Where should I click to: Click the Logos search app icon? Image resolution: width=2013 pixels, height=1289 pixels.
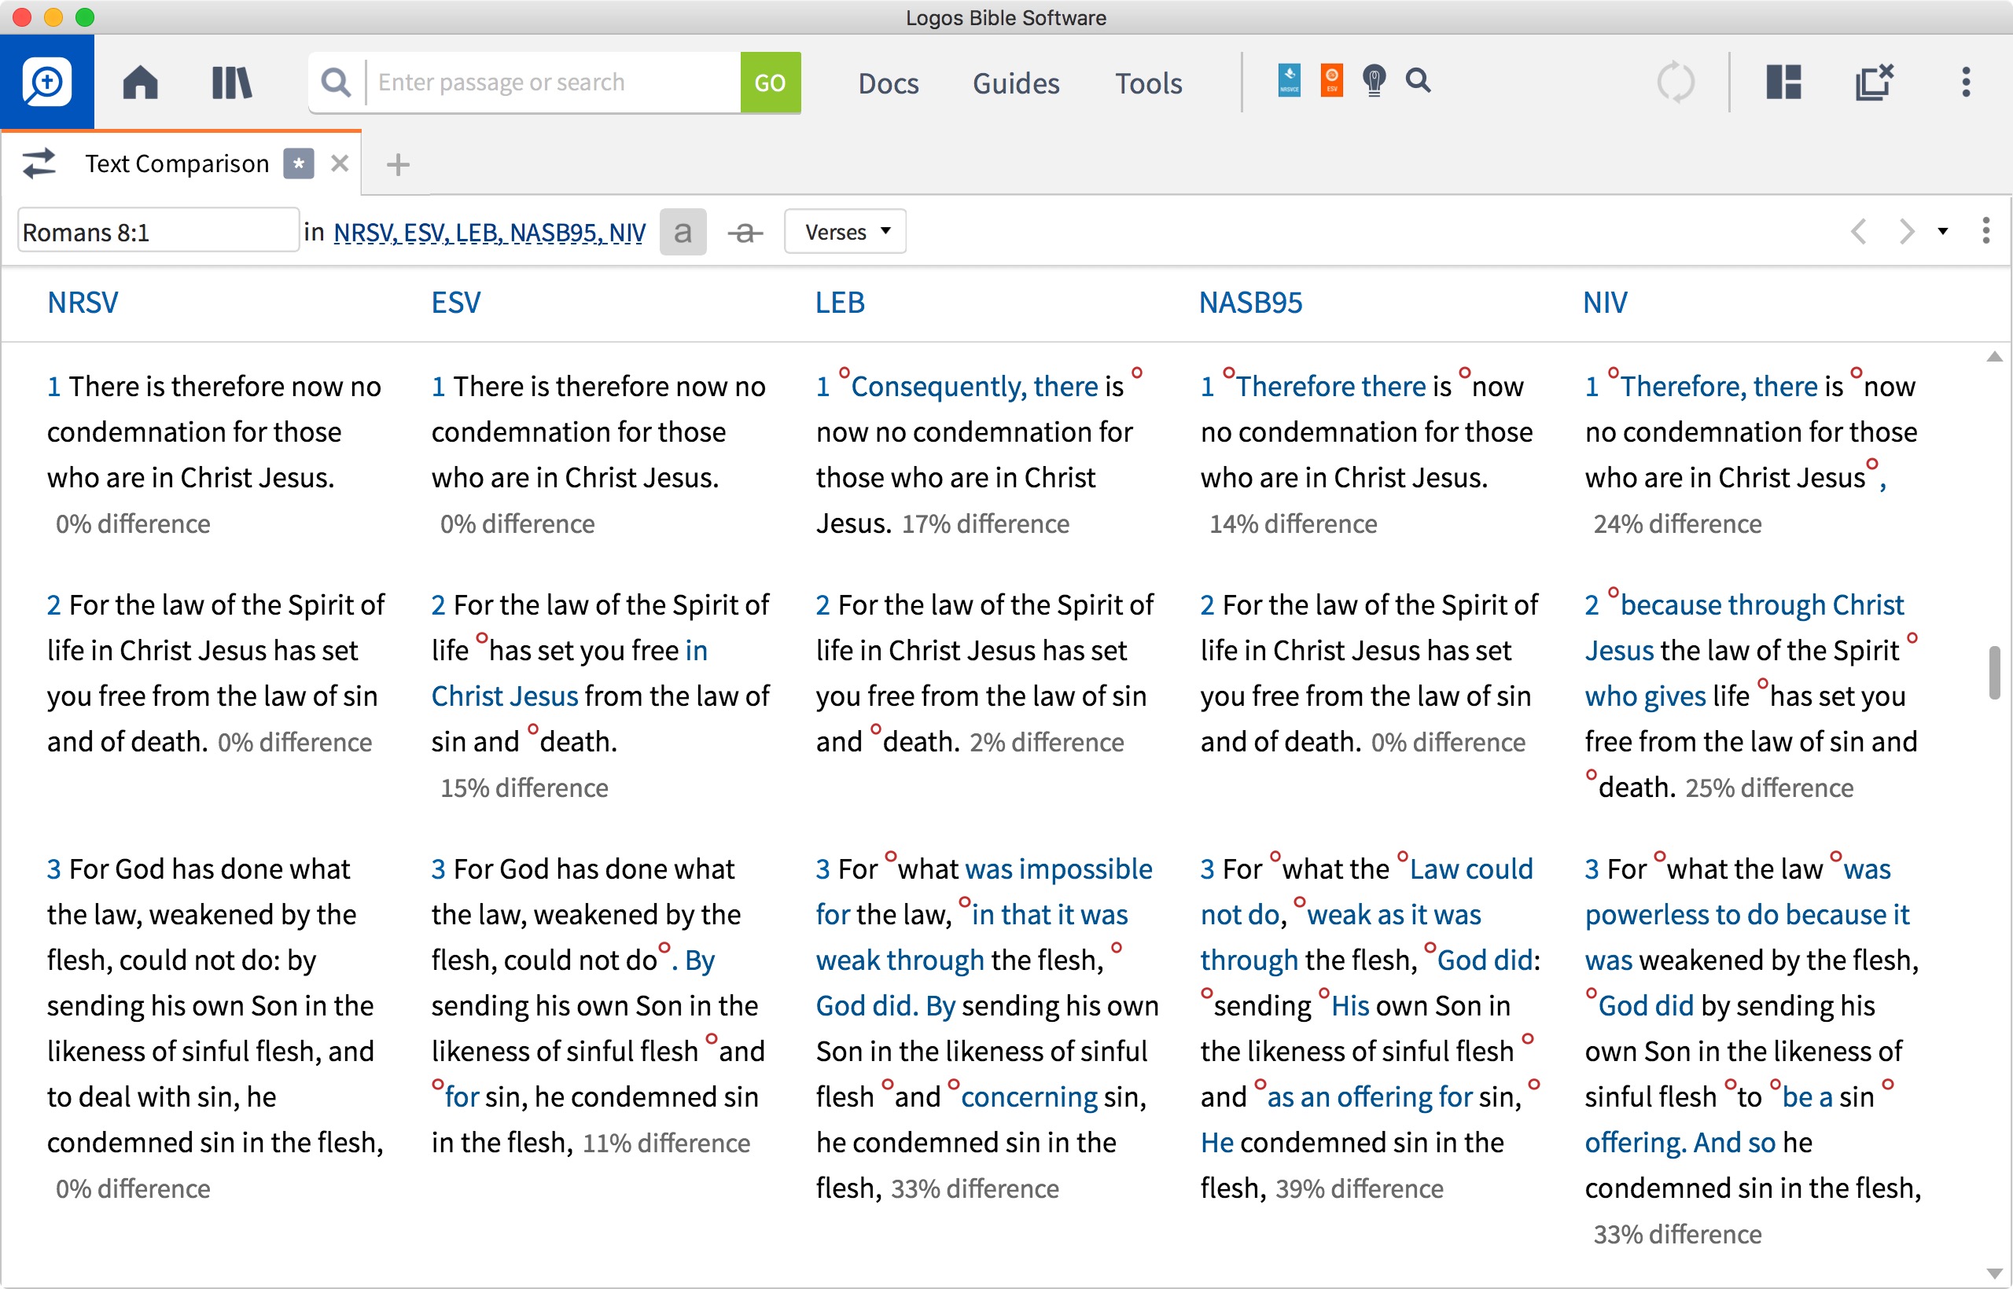[x=47, y=81]
